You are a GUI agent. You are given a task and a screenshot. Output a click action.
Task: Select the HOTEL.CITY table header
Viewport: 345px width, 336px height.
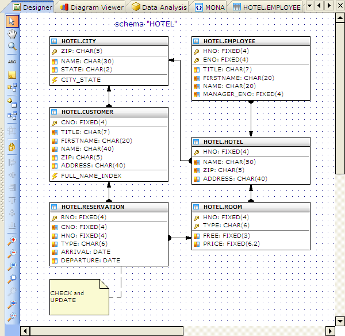pyautogui.click(x=109, y=41)
